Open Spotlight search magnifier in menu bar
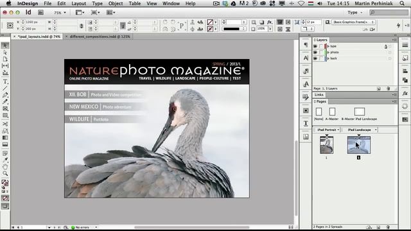 402,3
